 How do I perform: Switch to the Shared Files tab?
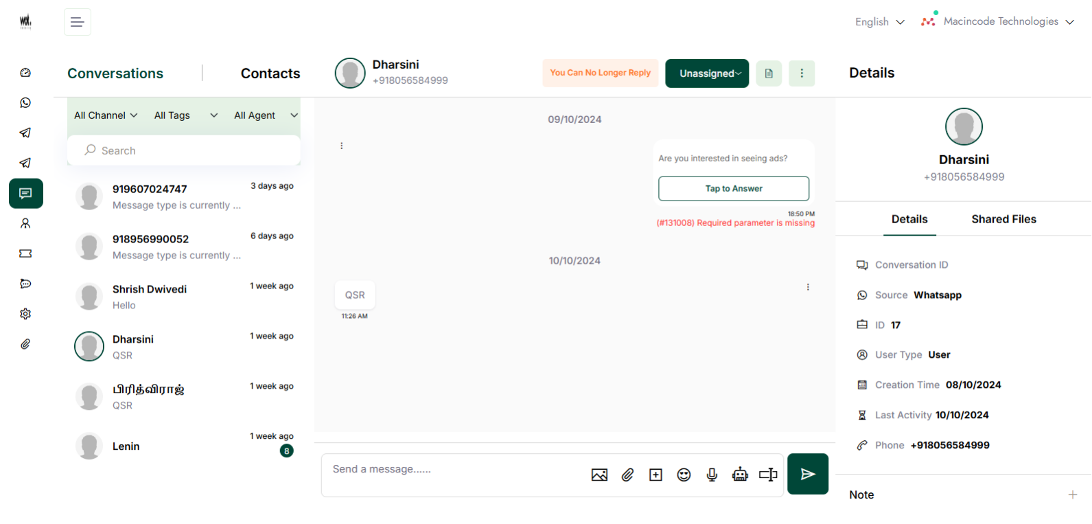tap(1003, 219)
